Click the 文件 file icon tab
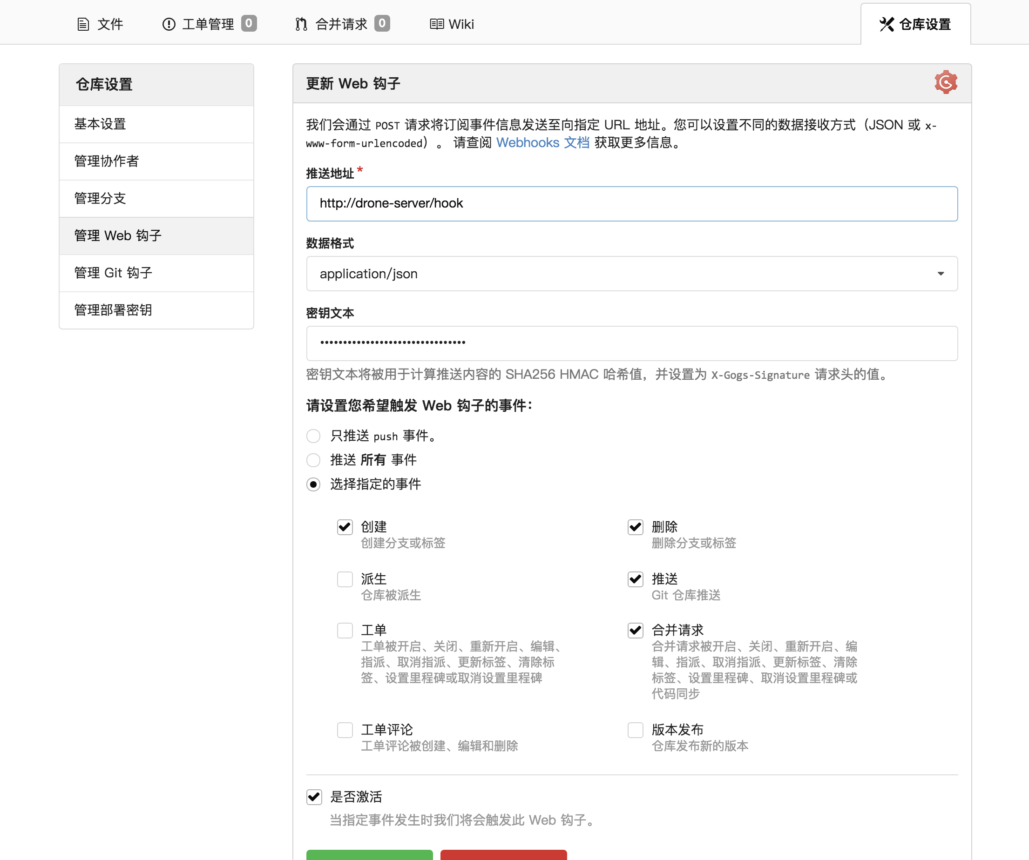This screenshot has width=1029, height=860. coord(83,24)
